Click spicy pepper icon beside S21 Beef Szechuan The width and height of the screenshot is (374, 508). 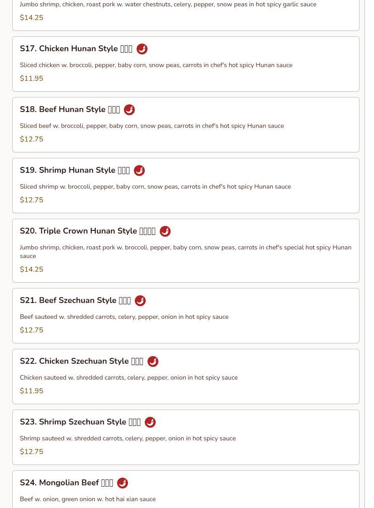(140, 301)
